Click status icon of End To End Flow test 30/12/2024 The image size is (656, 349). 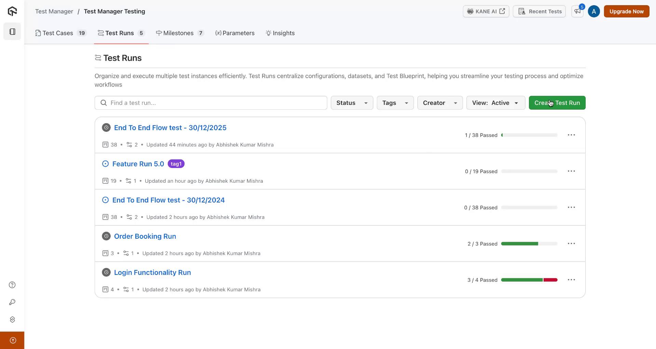[105, 200]
